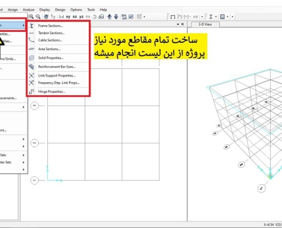
Task: Expand the Named Property Sets submenu
Action: point(13,155)
